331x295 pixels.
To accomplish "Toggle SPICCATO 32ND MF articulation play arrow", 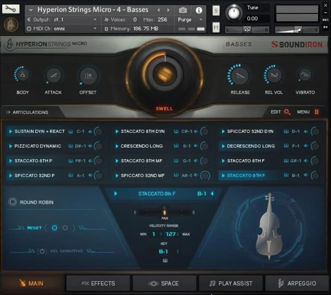I will point(117,175).
